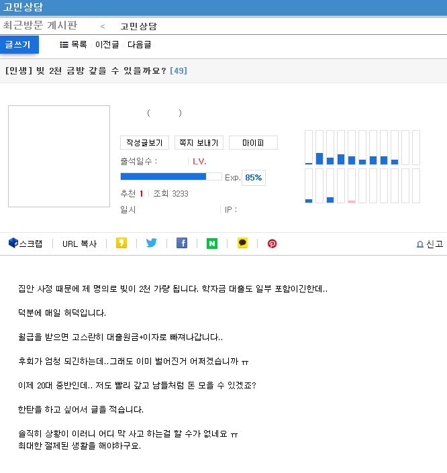Go to 다음글 next post
This screenshot has width=447, height=473.
click(140, 45)
